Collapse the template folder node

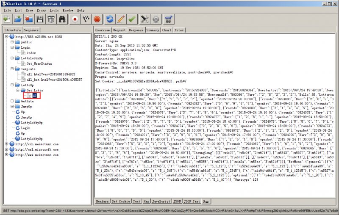pos(12,69)
